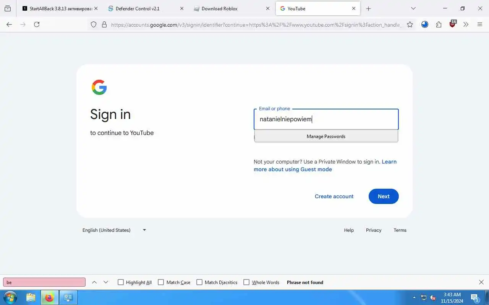Open Firefox View icon in tab bar
The height and width of the screenshot is (305, 489).
click(x=8, y=8)
